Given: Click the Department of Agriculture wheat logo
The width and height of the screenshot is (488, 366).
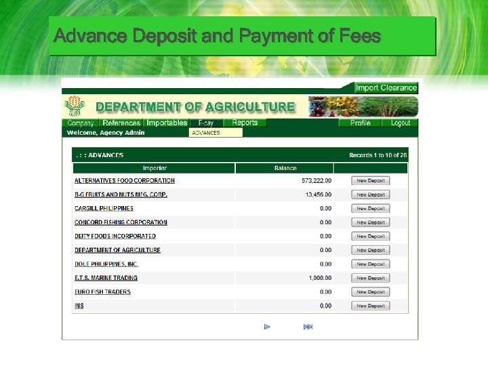Looking at the screenshot, I should coord(75,106).
